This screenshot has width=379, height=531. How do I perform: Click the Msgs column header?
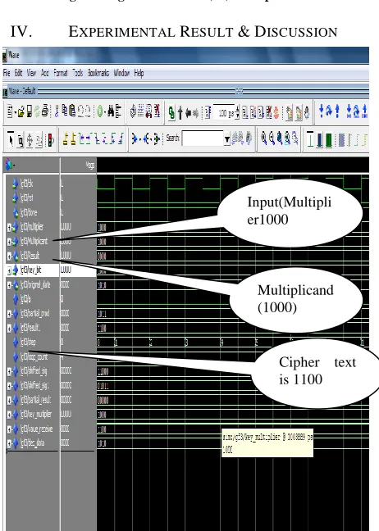[x=90, y=166]
